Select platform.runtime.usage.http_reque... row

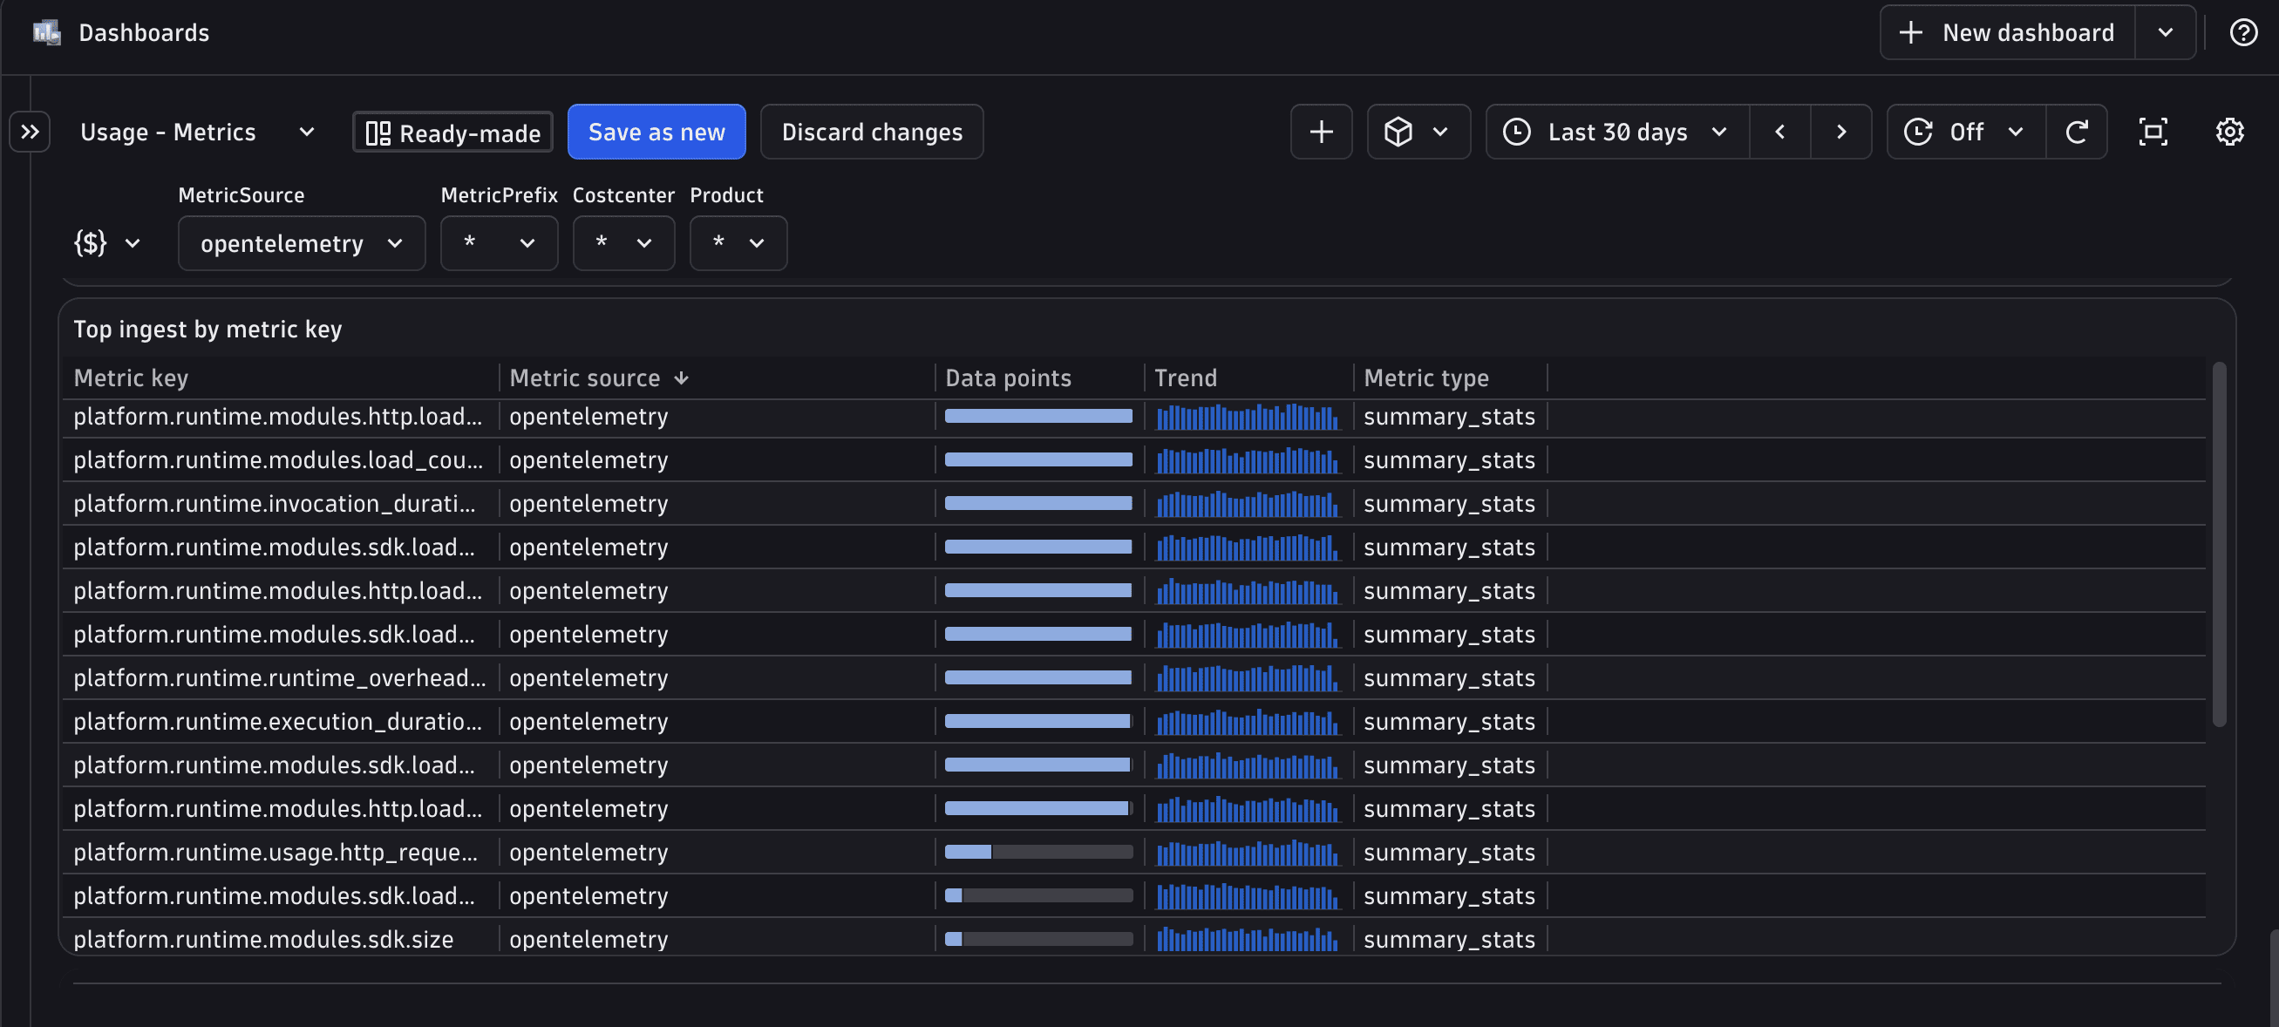point(1133,852)
